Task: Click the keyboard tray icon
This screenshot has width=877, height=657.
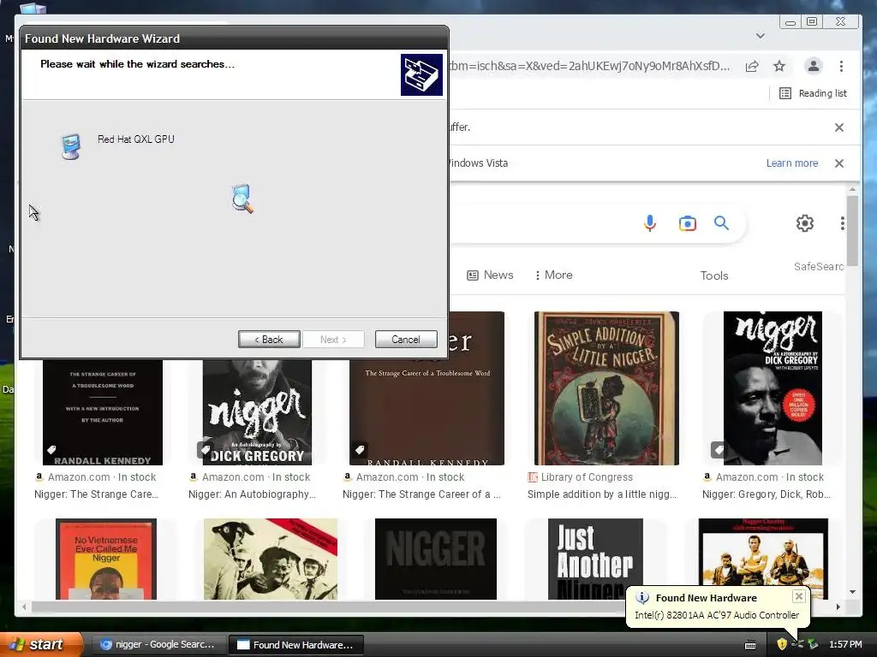Action: 750,645
